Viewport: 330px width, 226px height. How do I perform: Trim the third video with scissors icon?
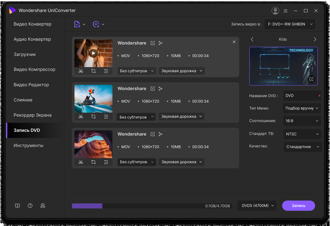click(x=81, y=162)
